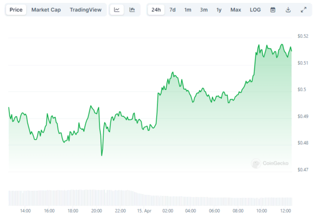Click the 10:00 time axis label
This screenshot has height=215, width=313.
coord(262,211)
